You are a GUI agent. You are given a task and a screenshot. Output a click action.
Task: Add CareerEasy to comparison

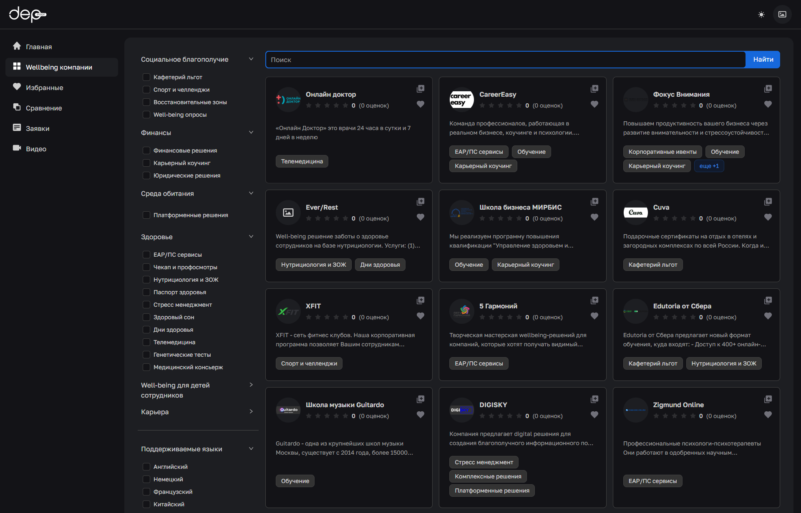click(594, 89)
